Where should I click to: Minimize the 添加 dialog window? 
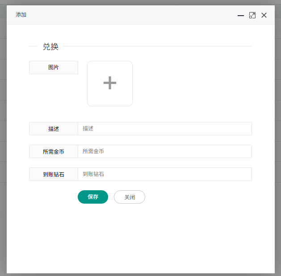(x=241, y=15)
